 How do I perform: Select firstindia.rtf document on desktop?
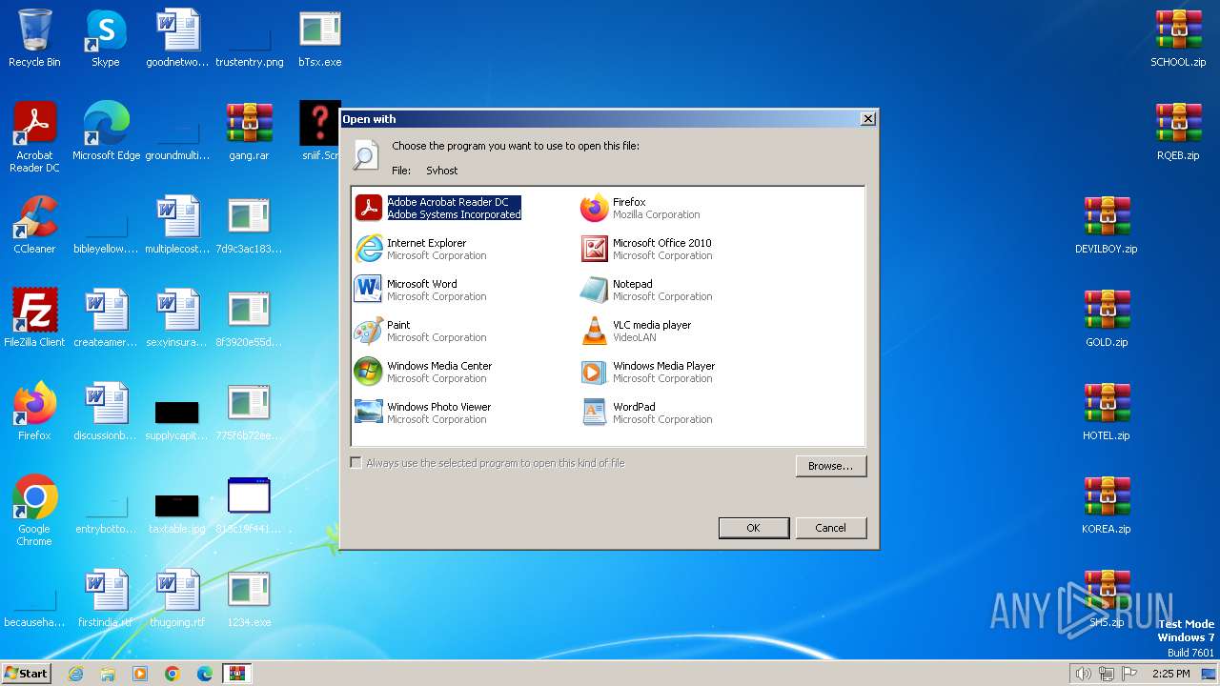tap(106, 599)
